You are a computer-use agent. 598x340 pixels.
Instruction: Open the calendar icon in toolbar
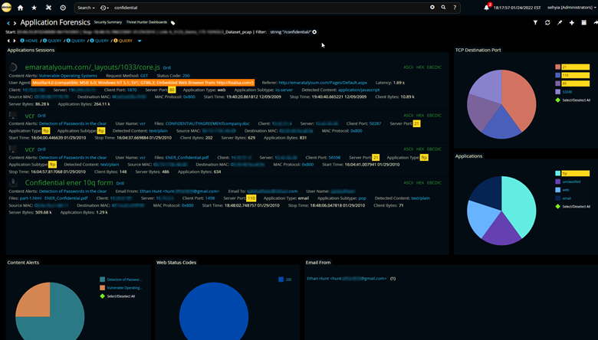[x=584, y=23]
